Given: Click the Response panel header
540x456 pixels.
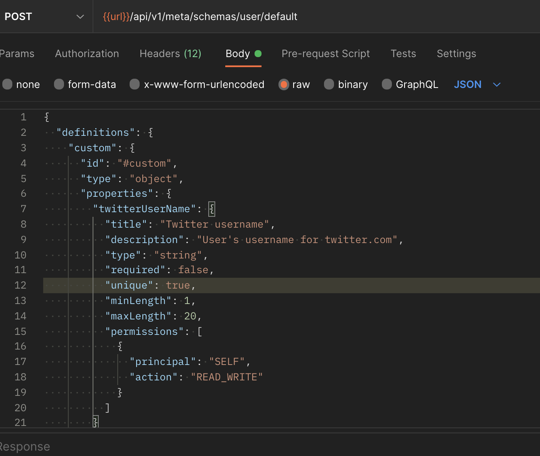Looking at the screenshot, I should click(x=25, y=446).
